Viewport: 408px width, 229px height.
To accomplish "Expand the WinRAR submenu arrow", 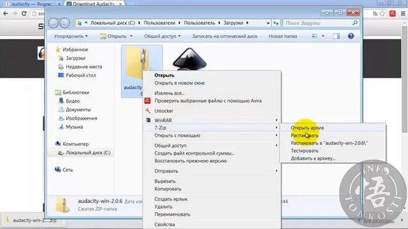I will click(x=276, y=120).
